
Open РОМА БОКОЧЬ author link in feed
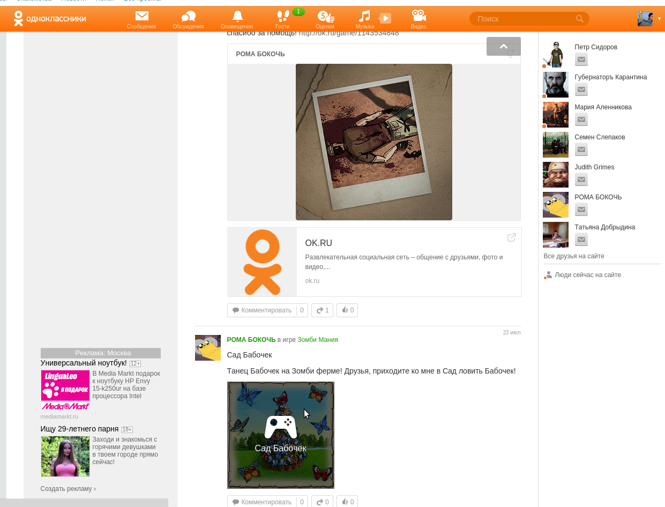click(251, 340)
